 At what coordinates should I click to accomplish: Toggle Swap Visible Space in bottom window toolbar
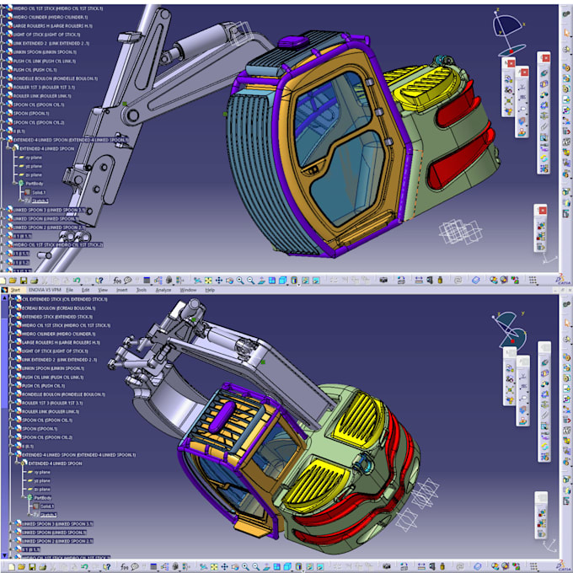click(320, 567)
